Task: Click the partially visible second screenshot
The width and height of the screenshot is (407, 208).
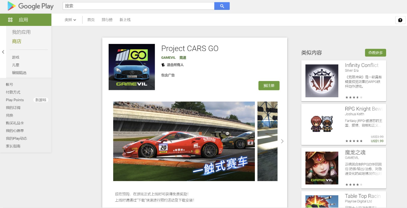Action: 267,141
